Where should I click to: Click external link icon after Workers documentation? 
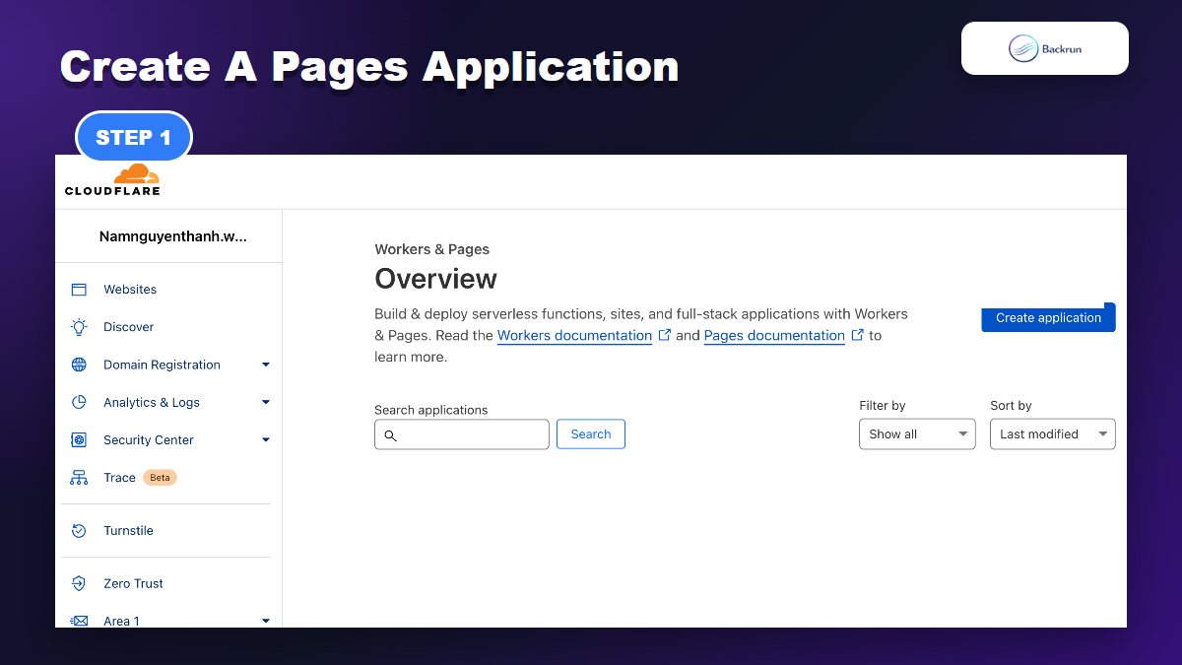click(x=665, y=335)
